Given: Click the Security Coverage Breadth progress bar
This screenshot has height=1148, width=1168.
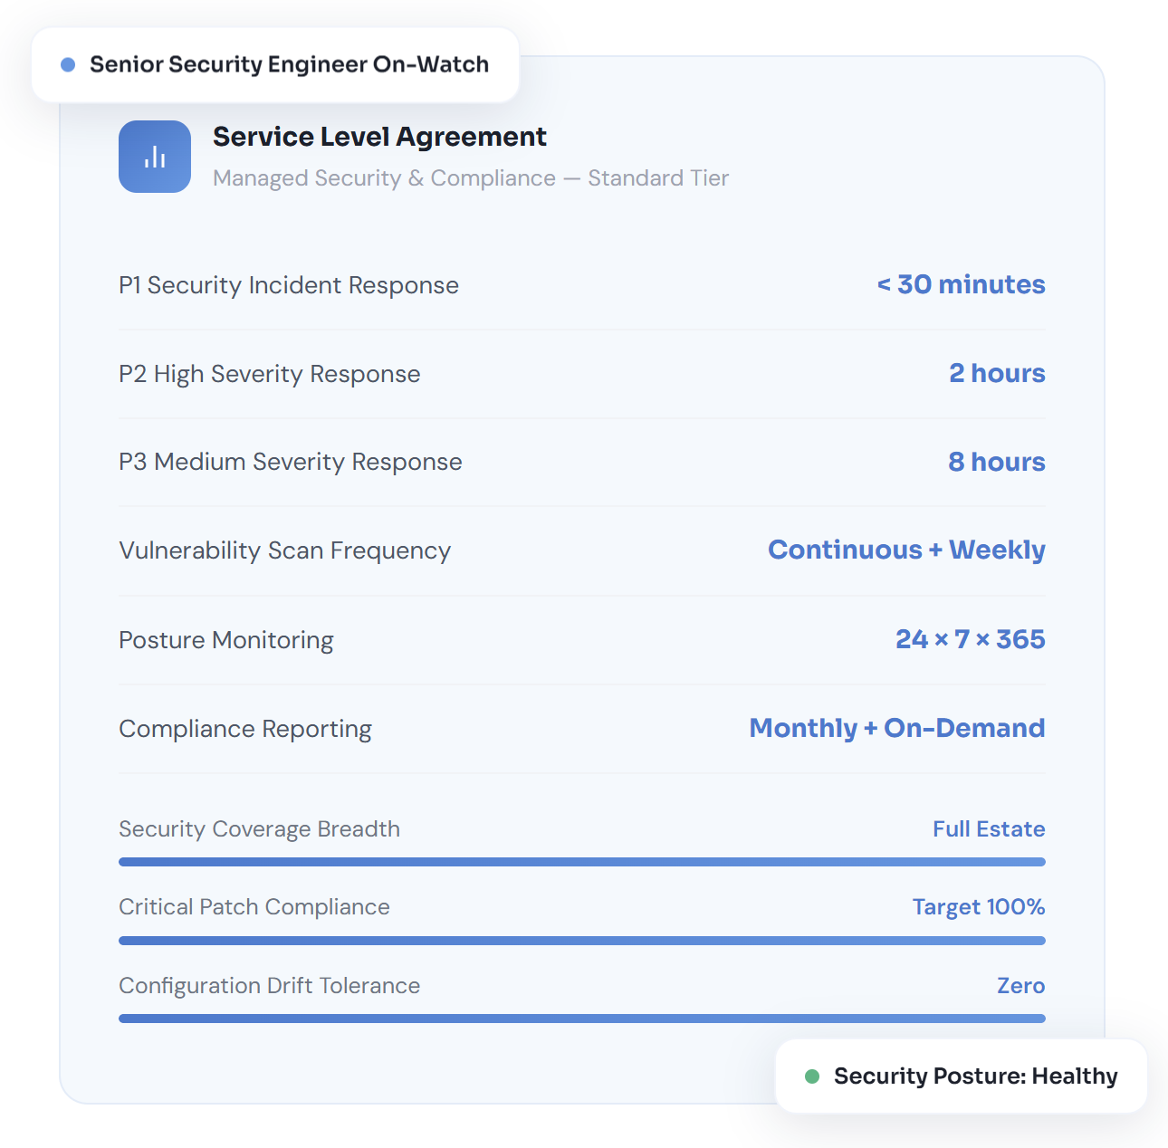Looking at the screenshot, I should click(x=581, y=862).
